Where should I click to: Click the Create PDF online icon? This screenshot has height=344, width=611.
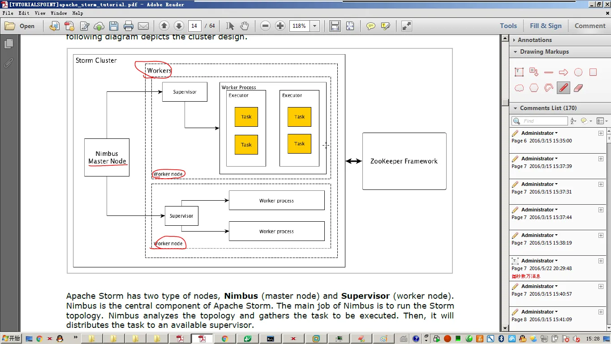[x=55, y=26]
